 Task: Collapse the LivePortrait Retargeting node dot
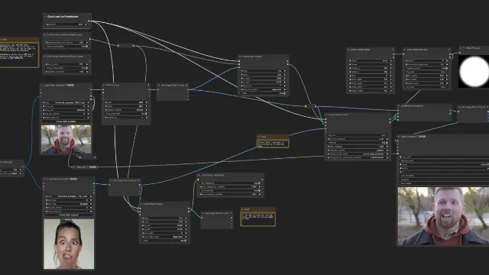[199, 175]
